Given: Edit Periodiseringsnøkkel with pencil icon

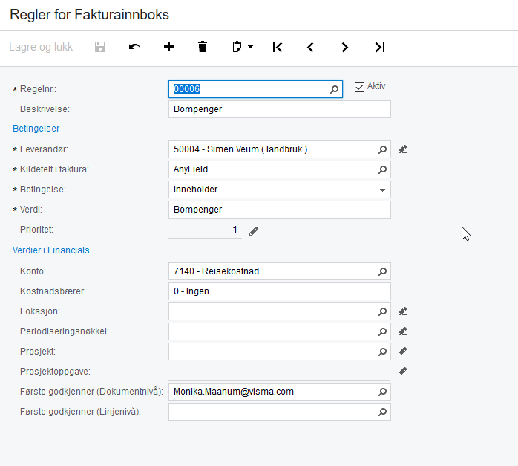Looking at the screenshot, I should (402, 331).
